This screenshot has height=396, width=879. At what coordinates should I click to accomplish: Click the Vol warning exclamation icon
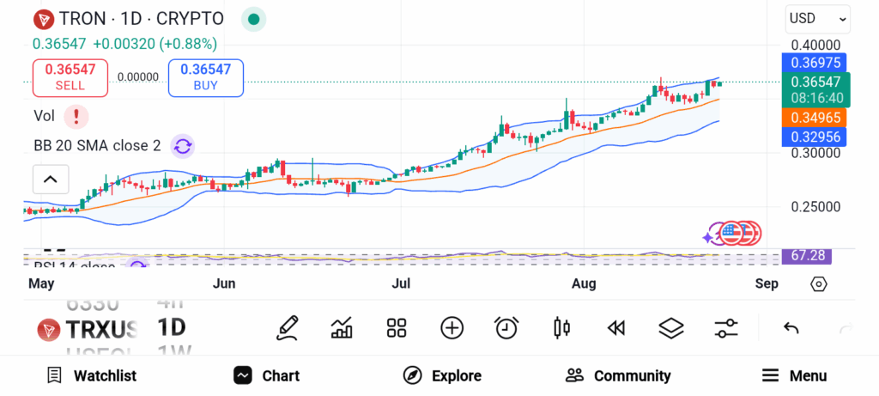pos(76,116)
